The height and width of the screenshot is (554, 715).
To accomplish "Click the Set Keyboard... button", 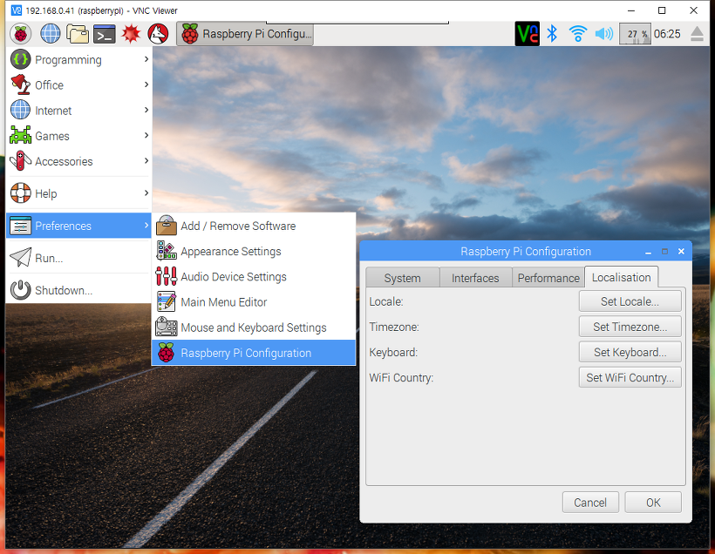I will click(x=630, y=352).
